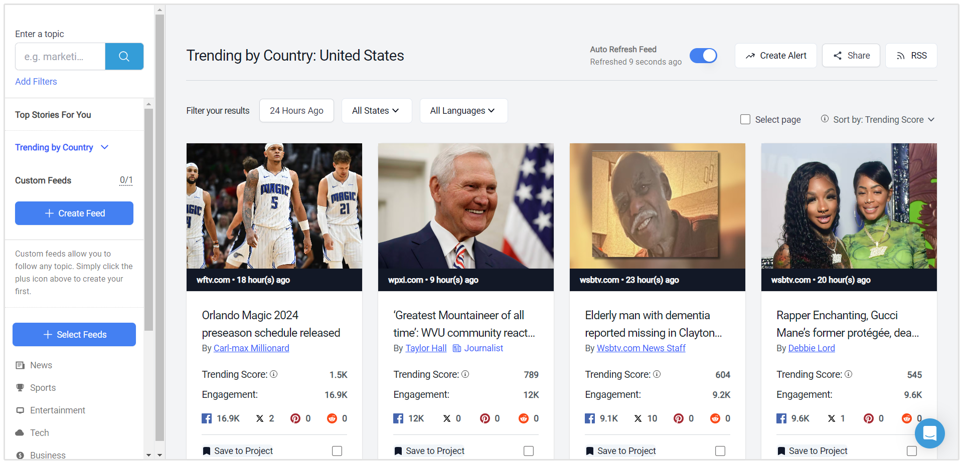Click the Reddit icon on Greatest Mountaineer card
Screen dimensions: 963x464
[x=524, y=418]
